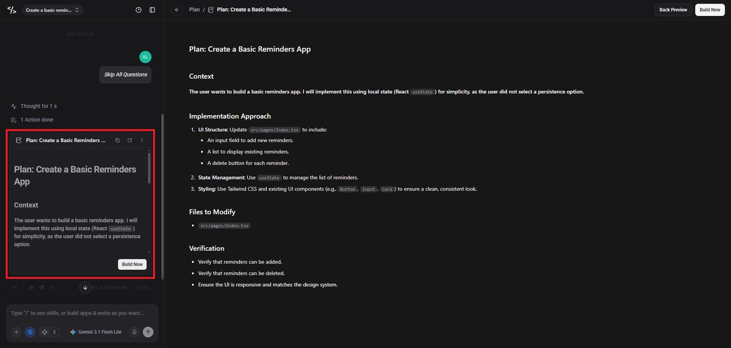Focus the chat message input field
The image size is (731, 348).
pos(82,313)
